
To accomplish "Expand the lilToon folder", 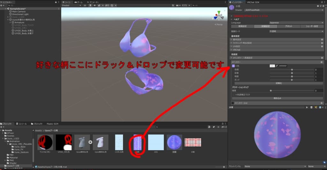I will [x=3, y=133].
